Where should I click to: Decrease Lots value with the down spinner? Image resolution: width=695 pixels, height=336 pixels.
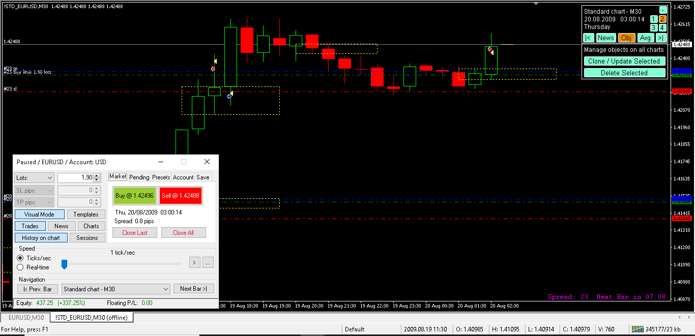coord(96,180)
